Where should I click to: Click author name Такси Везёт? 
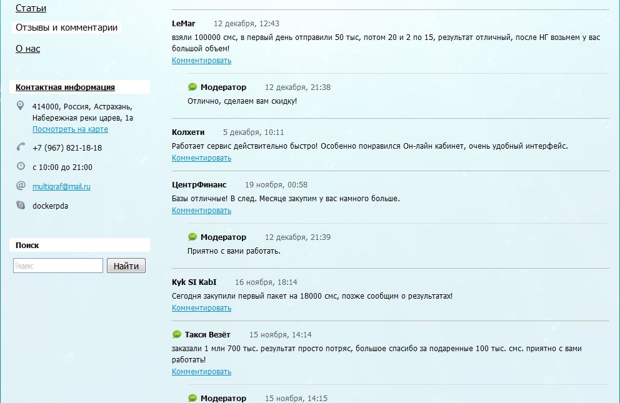pos(207,335)
